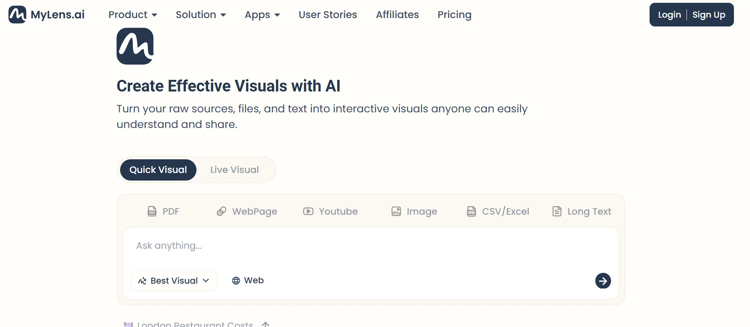Click the globe icon next to Web
Viewport: 750px width, 327px height.
[236, 280]
